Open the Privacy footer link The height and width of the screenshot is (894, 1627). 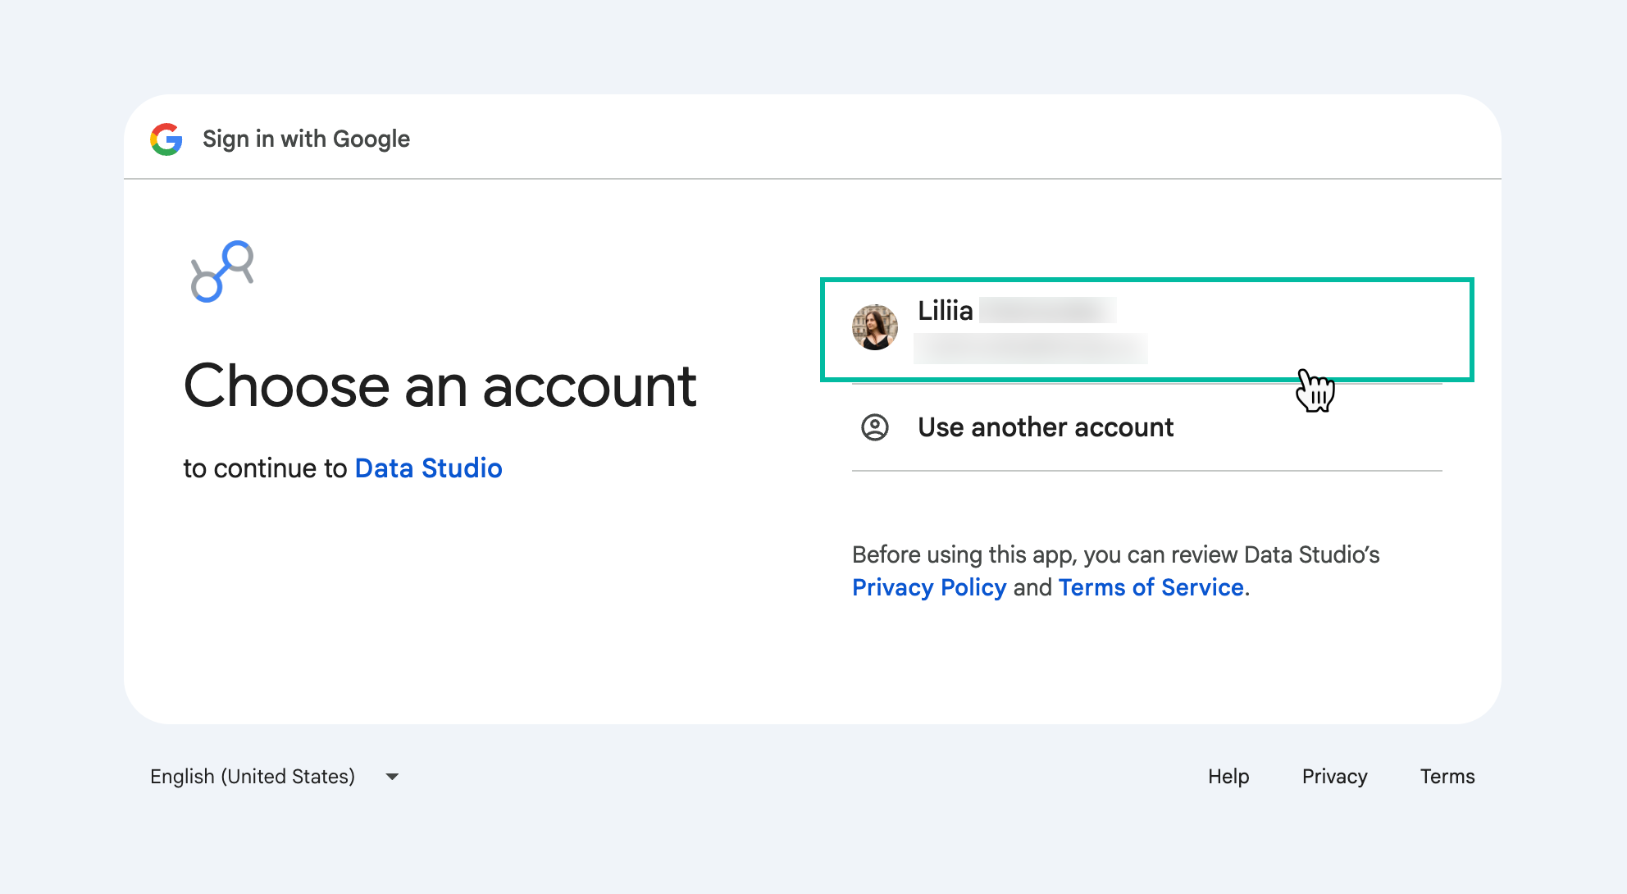pyautogui.click(x=1334, y=777)
